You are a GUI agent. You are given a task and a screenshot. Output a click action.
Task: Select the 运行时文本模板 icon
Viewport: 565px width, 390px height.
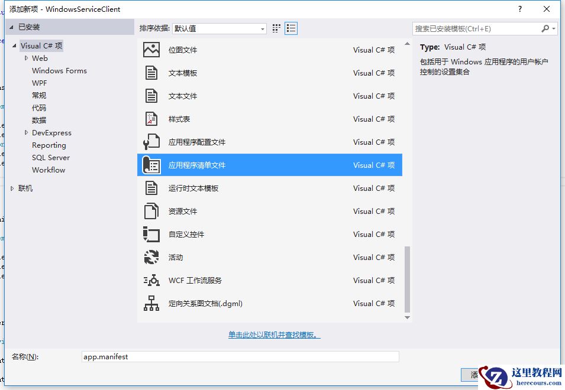tap(151, 188)
